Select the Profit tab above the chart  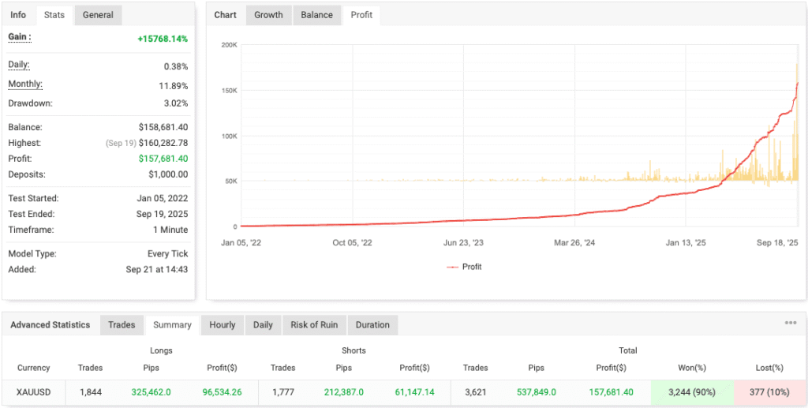(x=361, y=15)
